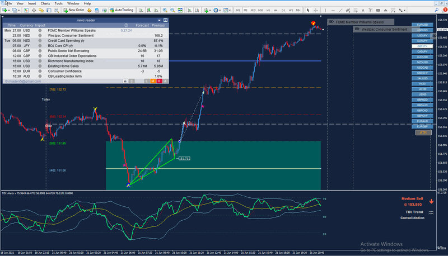Switch chart to EURUSD symbol button
Screen dimensions: 448x256
(422, 25)
